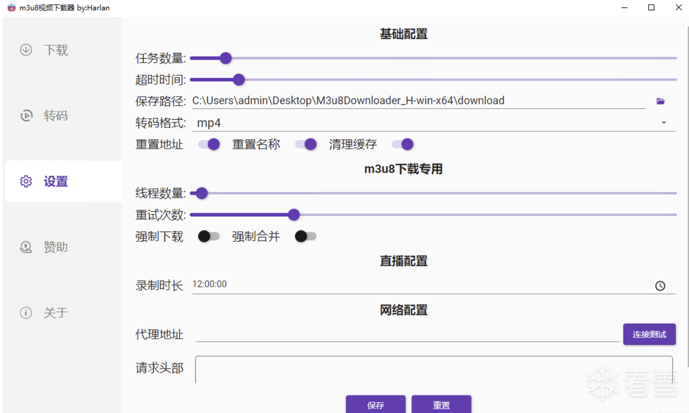Click the transcode icon beside 转码

[x=26, y=115]
